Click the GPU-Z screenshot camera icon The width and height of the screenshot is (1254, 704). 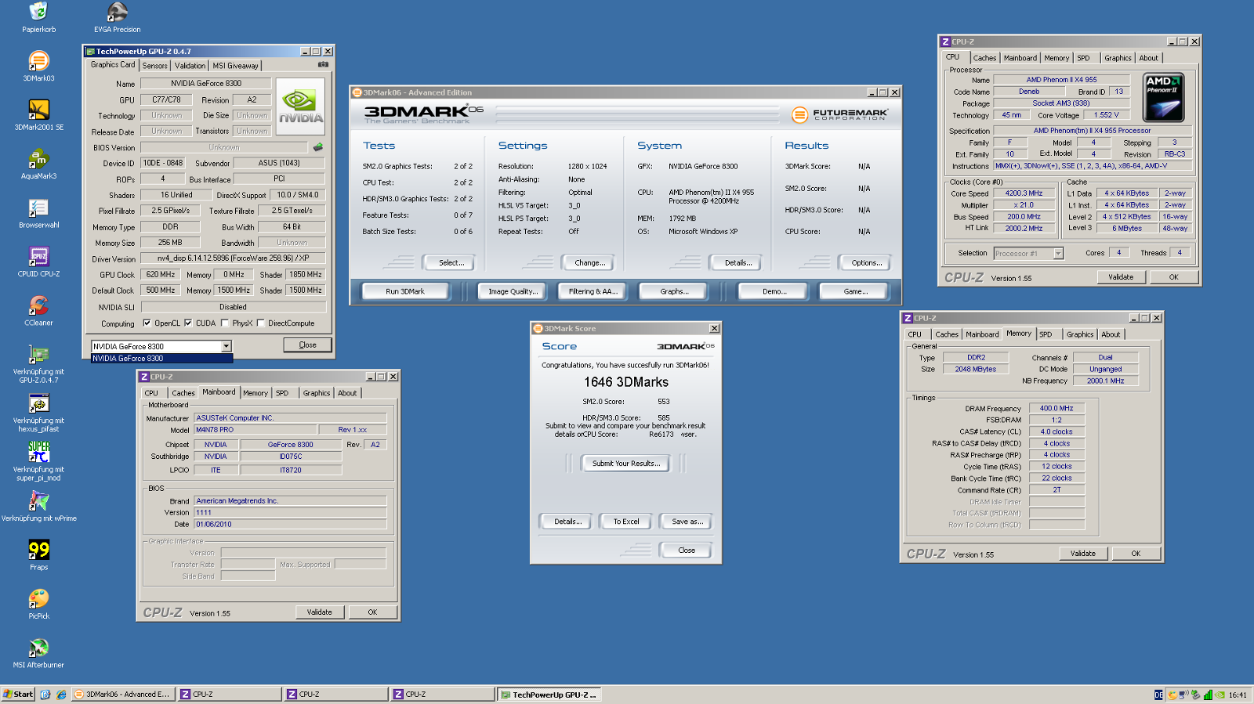(x=323, y=64)
